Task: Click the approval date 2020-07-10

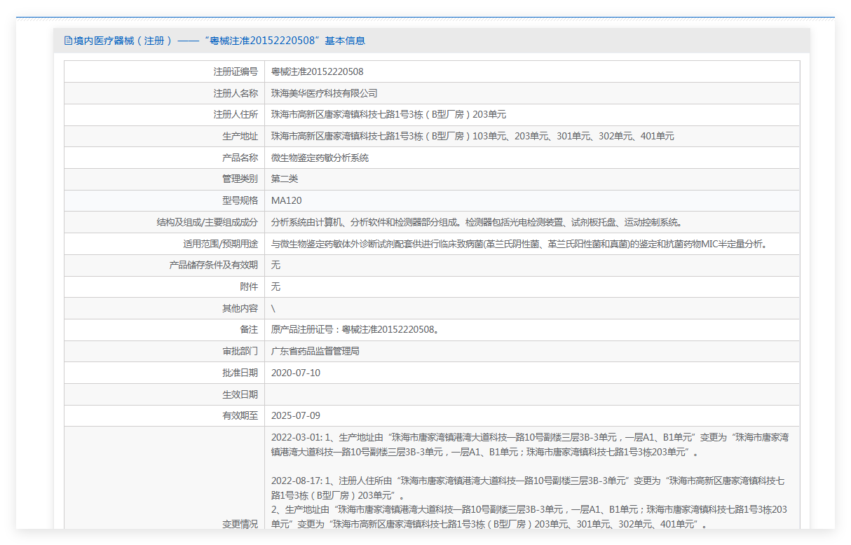Action: point(296,373)
